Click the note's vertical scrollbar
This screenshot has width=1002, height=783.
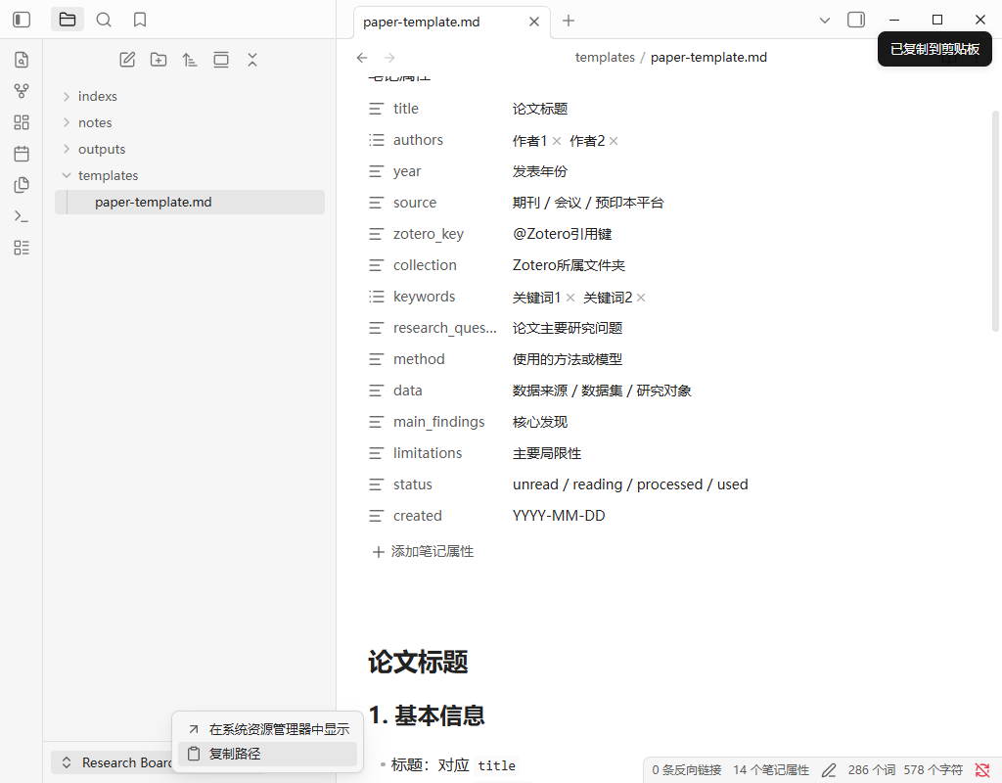click(995, 220)
